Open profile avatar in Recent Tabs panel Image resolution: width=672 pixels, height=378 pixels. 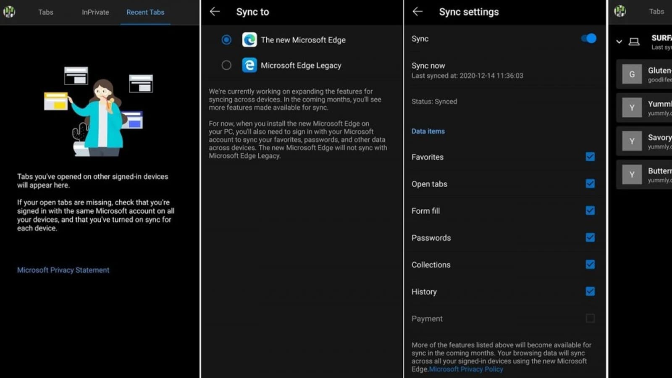[x=9, y=12]
